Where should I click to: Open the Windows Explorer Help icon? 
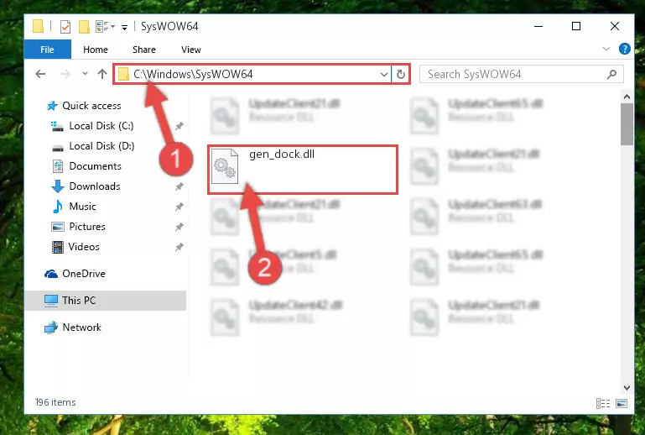click(624, 49)
